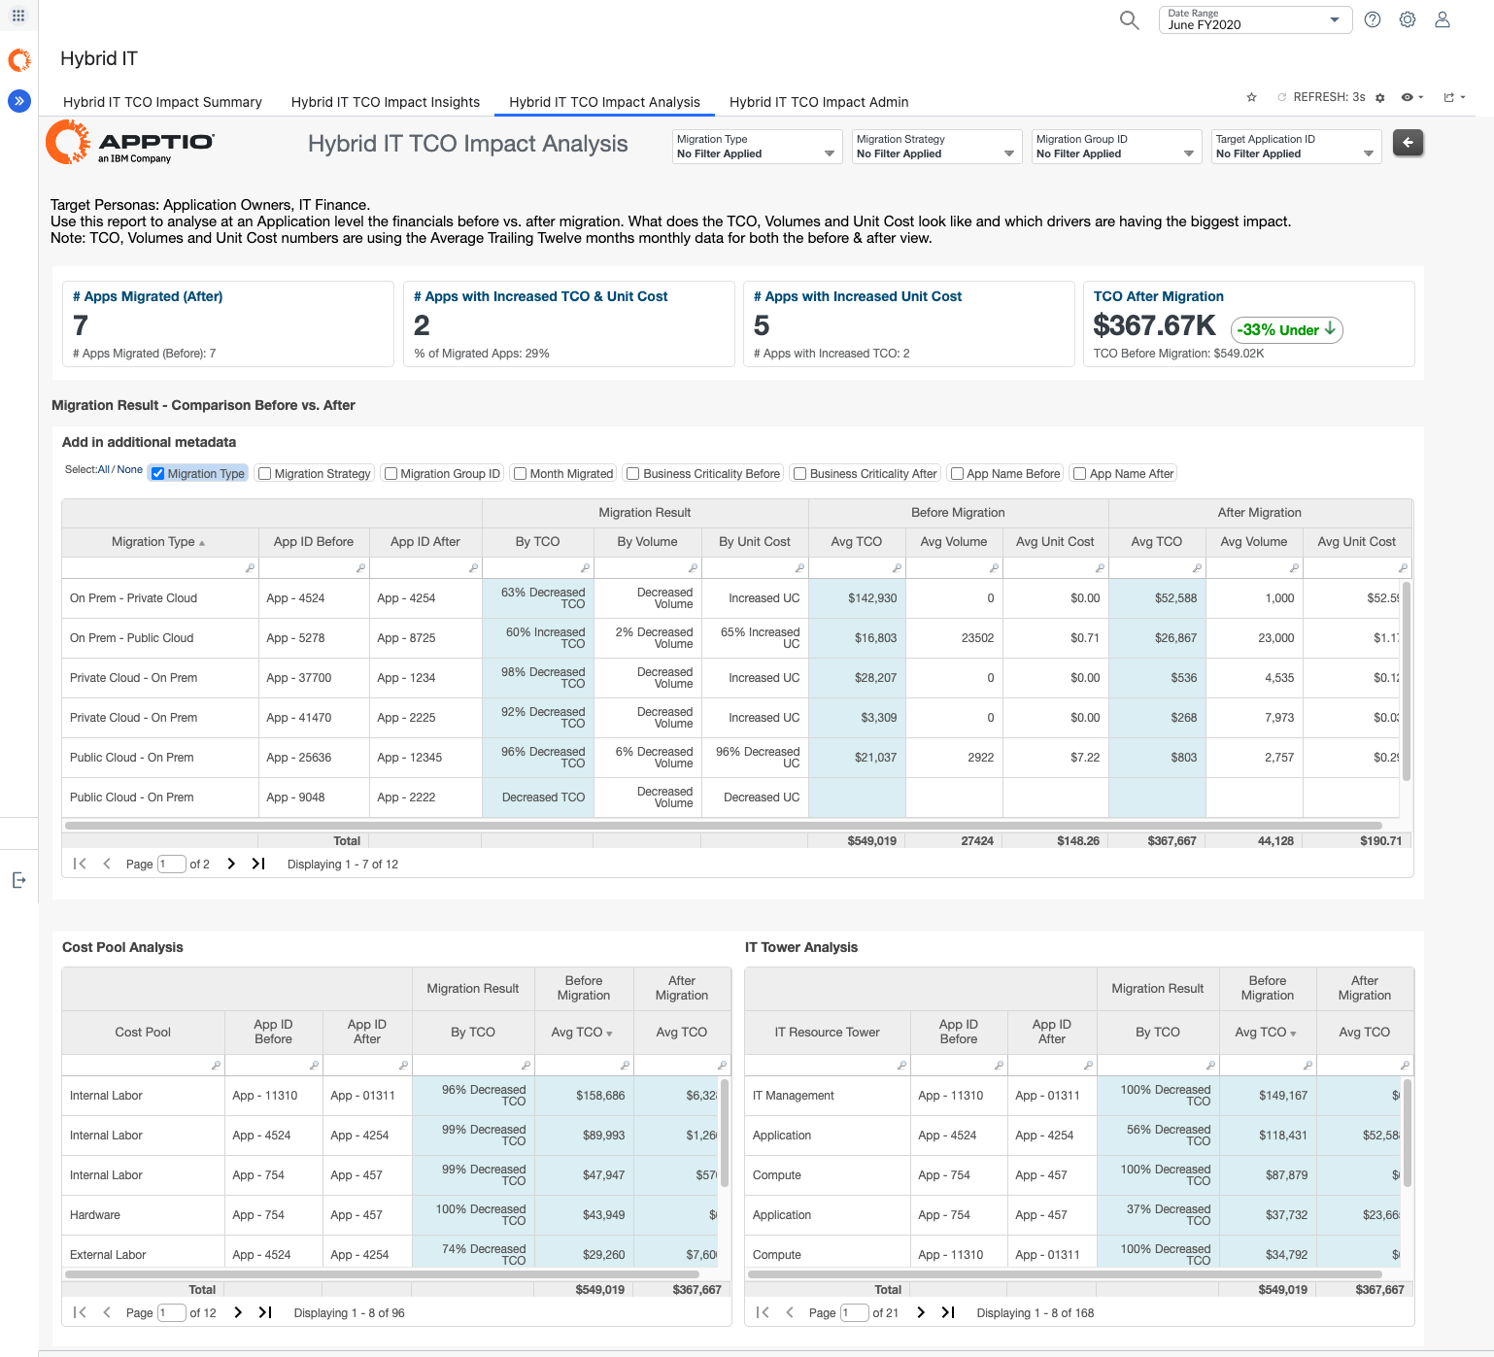This screenshot has height=1357, width=1494.
Task: Click the dark back arrow button
Action: (x=1408, y=143)
